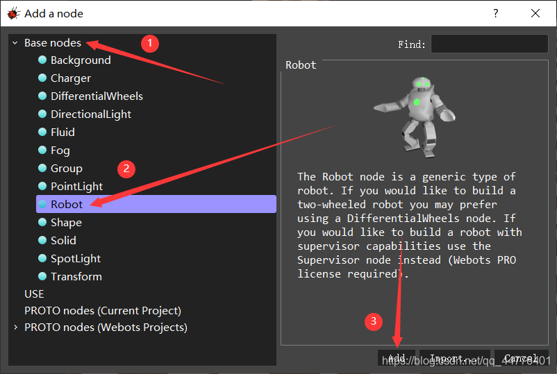Select the PointLight node label

(76, 187)
